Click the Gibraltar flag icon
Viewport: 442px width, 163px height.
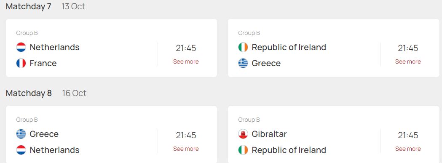pyautogui.click(x=243, y=134)
